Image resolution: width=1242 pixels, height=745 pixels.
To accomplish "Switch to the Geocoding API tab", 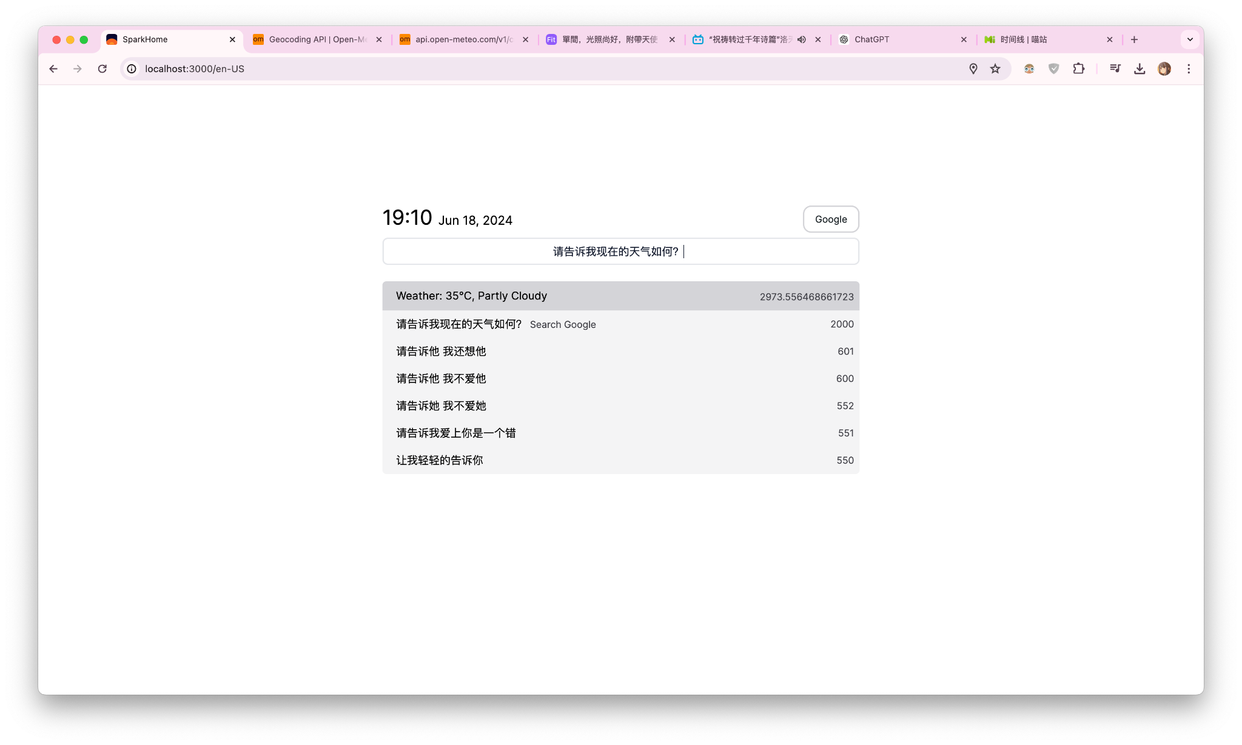I will coord(315,39).
